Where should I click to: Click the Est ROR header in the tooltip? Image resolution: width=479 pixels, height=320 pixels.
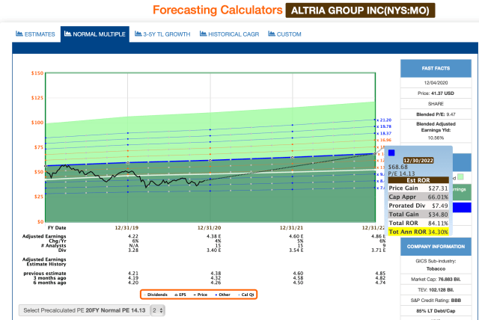coord(418,180)
